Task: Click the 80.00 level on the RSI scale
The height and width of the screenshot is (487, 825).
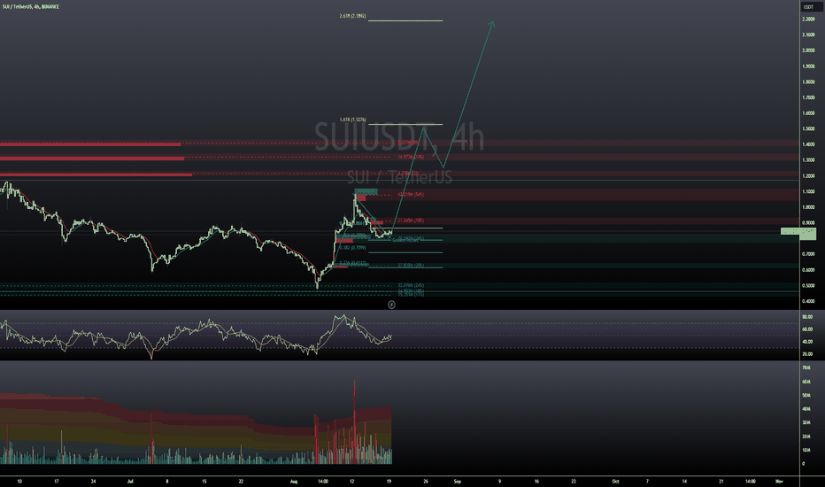Action: 807,317
